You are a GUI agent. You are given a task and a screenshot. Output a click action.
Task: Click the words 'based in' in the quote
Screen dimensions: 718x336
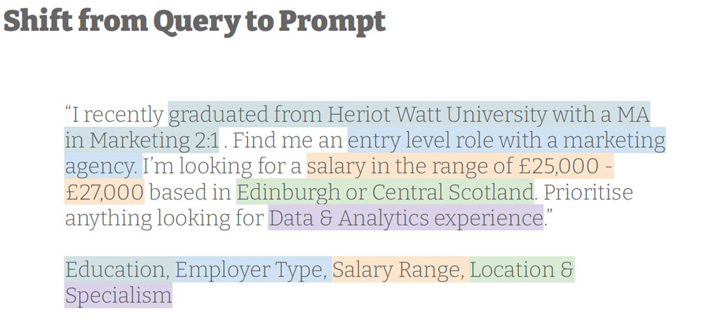tap(191, 192)
